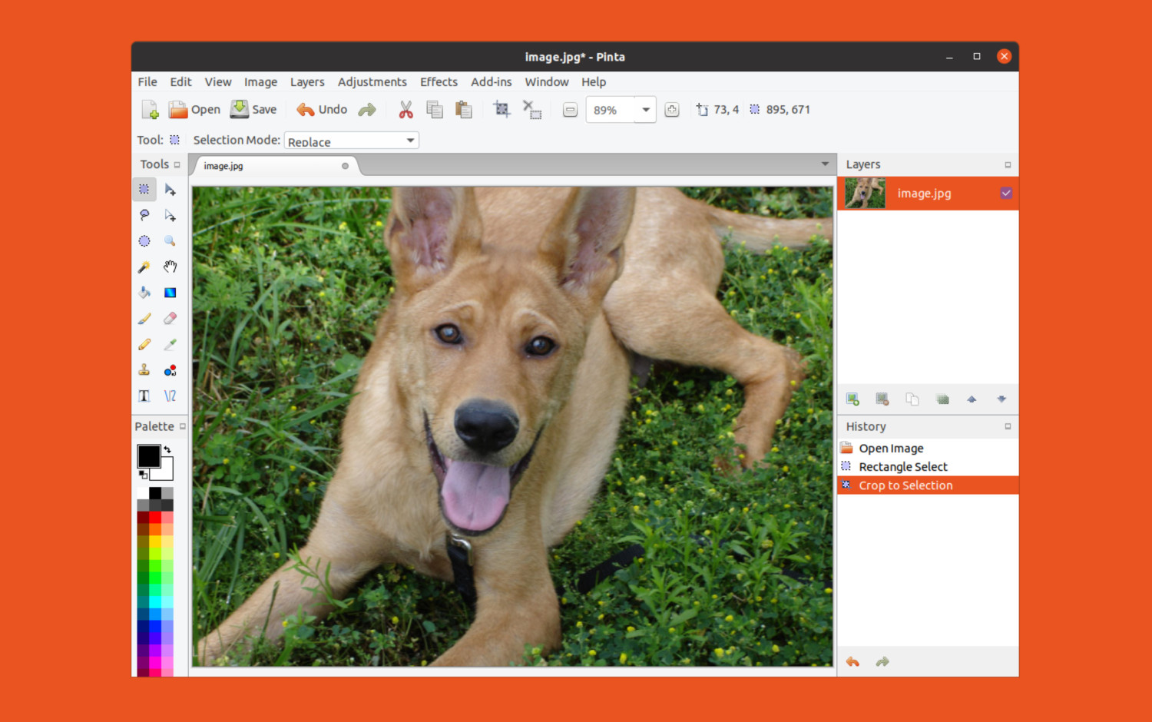Select the Rectangle Select tool
This screenshot has width=1152, height=722.
point(144,189)
